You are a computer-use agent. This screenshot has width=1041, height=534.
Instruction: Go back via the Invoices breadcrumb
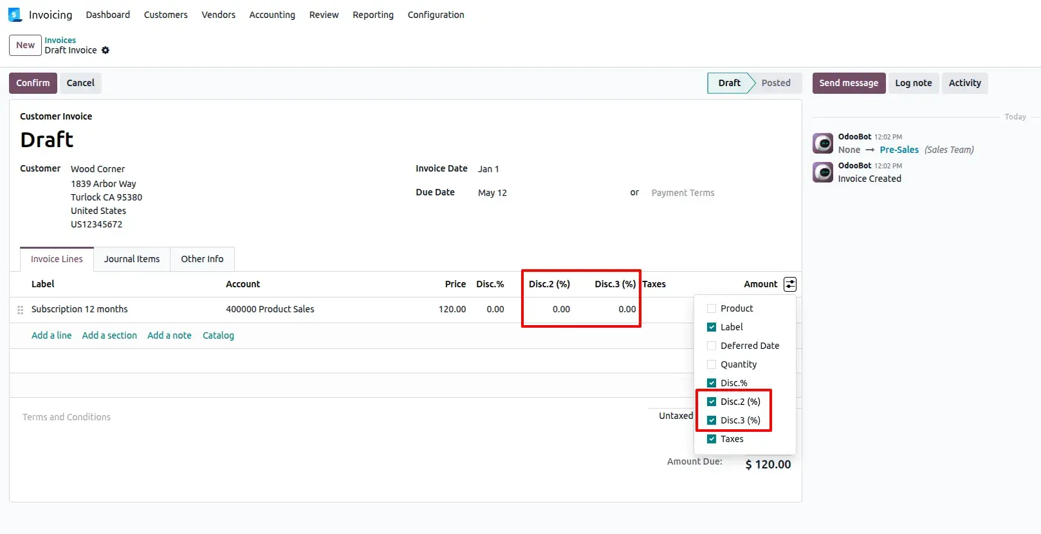[60, 40]
